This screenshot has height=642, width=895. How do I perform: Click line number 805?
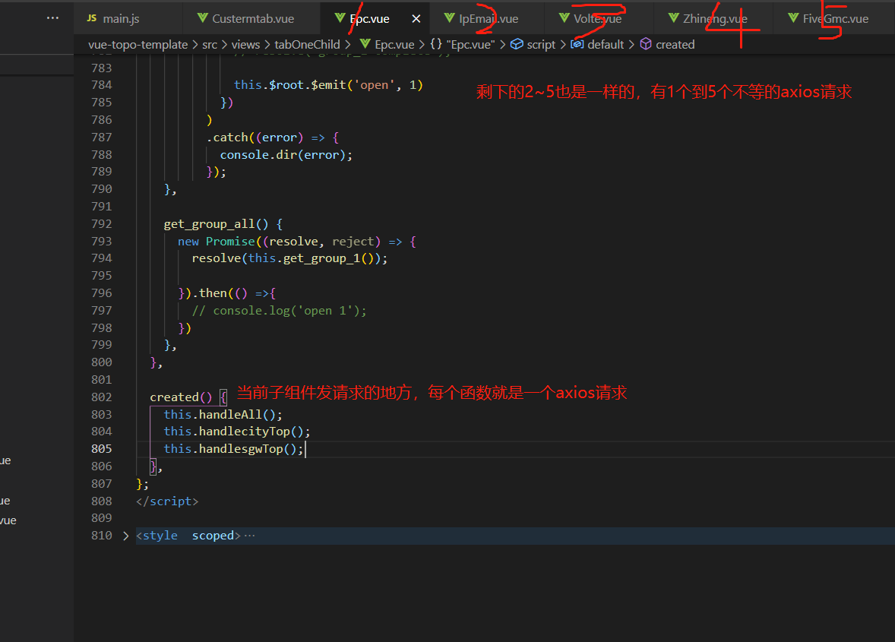point(102,448)
